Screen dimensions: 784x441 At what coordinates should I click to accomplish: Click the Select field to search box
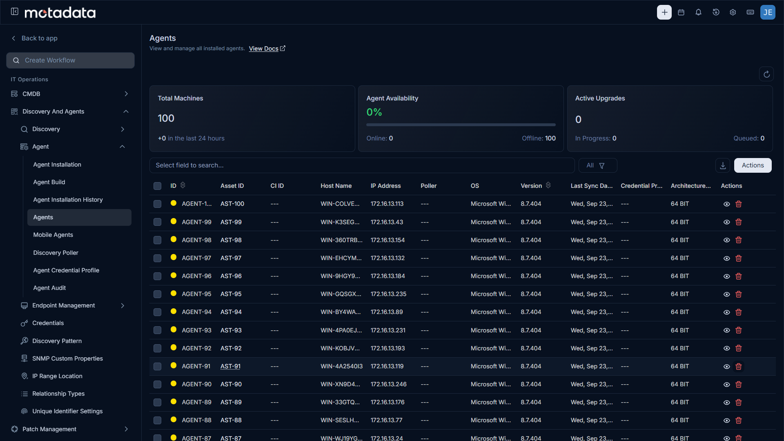pos(362,165)
